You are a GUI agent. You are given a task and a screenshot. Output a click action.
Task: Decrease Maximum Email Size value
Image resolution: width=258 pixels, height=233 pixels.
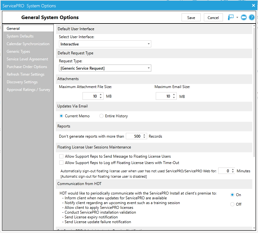point(174,98)
